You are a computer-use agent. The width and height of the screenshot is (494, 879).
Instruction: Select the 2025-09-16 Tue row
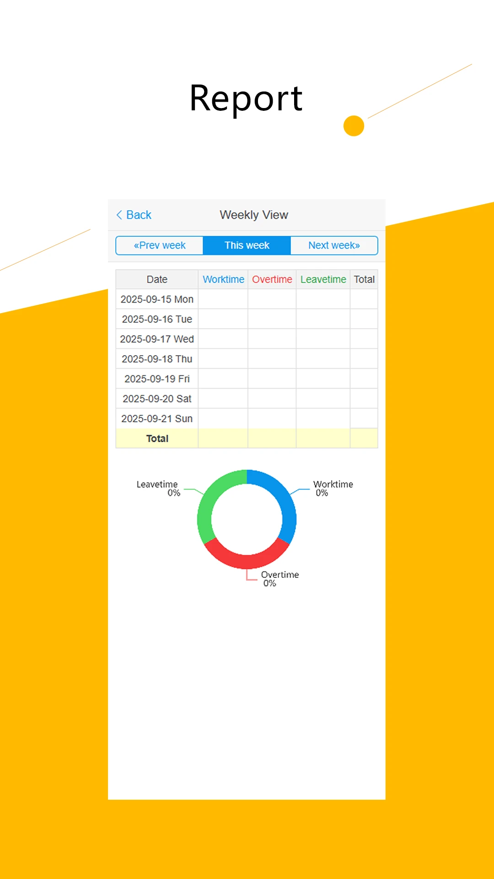pyautogui.click(x=157, y=319)
